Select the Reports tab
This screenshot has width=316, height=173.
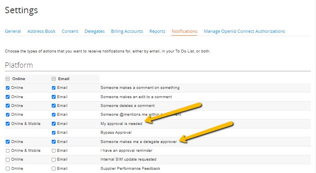coord(157,31)
